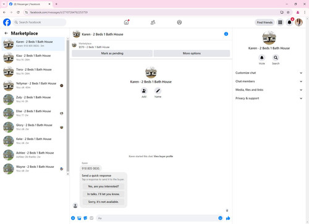Image resolution: width=309 pixels, height=224 pixels.
Task: Open View buyer profile link
Action: (x=163, y=156)
